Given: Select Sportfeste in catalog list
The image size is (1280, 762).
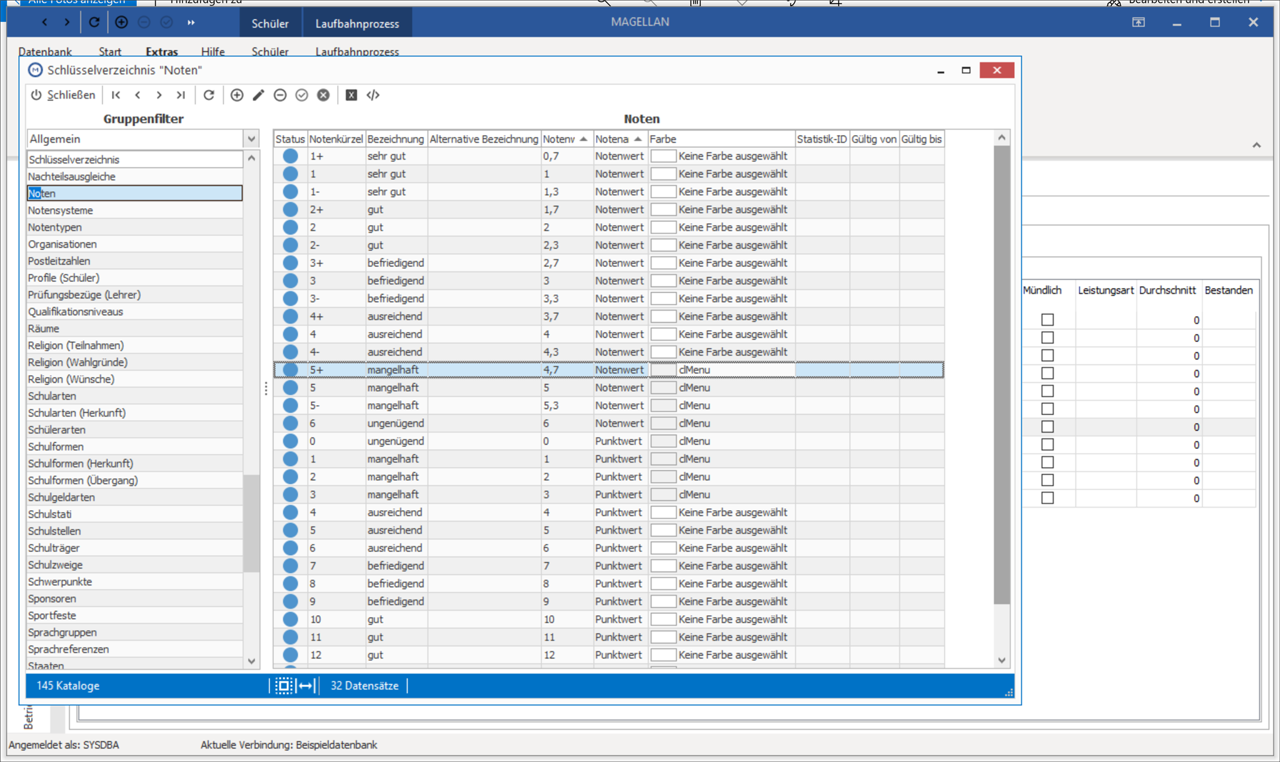Looking at the screenshot, I should click(x=134, y=616).
